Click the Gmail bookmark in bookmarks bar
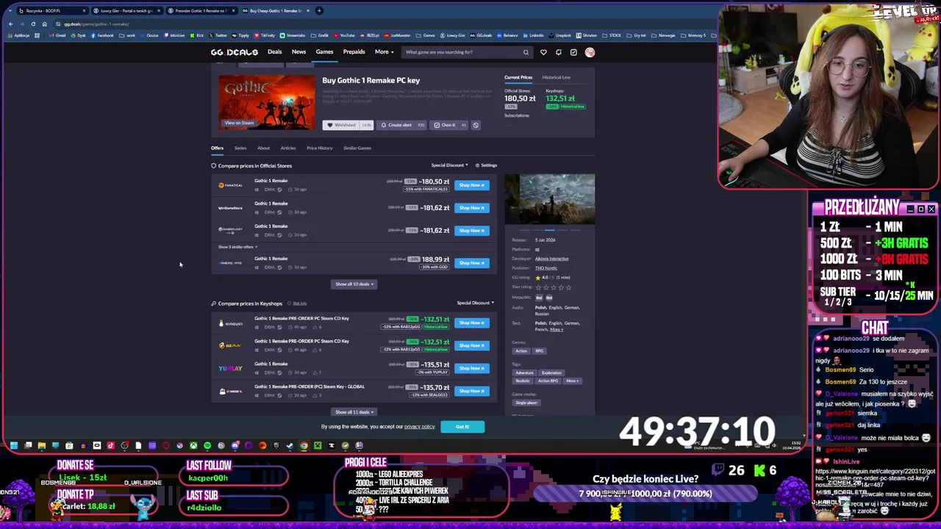The height and width of the screenshot is (529, 941). (x=59, y=35)
